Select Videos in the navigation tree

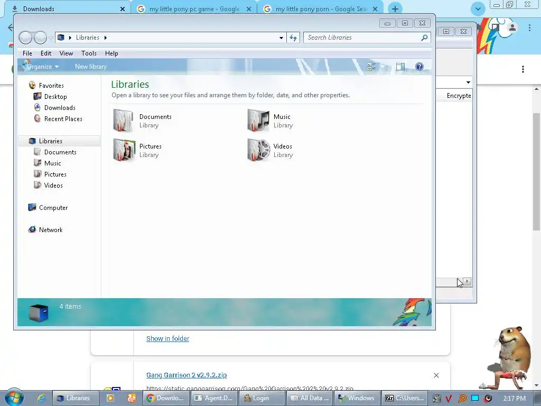[53, 186]
